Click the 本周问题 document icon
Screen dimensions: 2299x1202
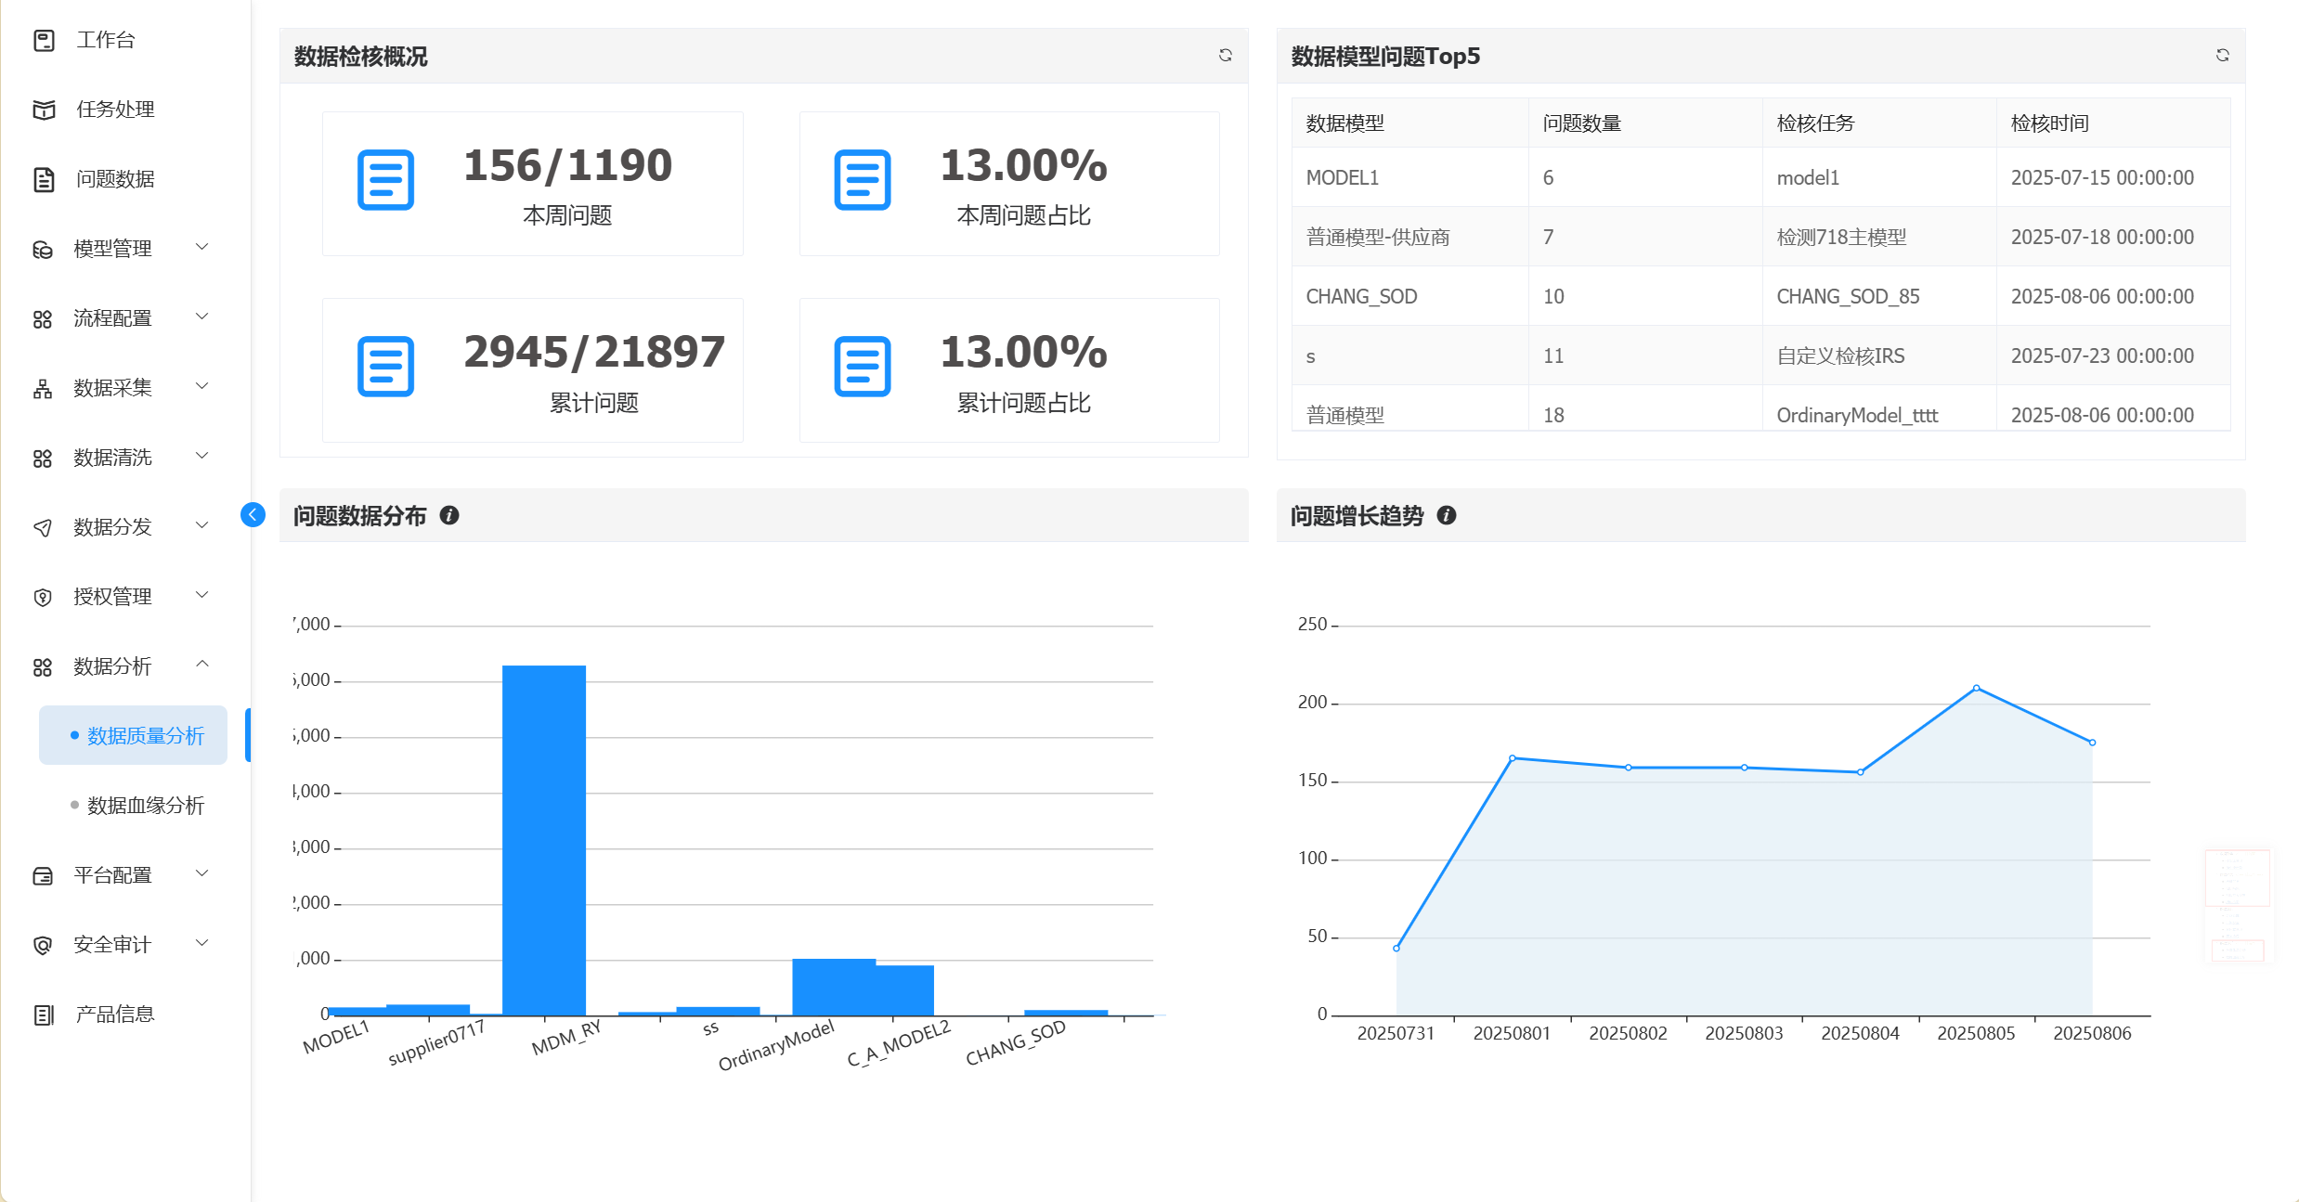[x=385, y=180]
